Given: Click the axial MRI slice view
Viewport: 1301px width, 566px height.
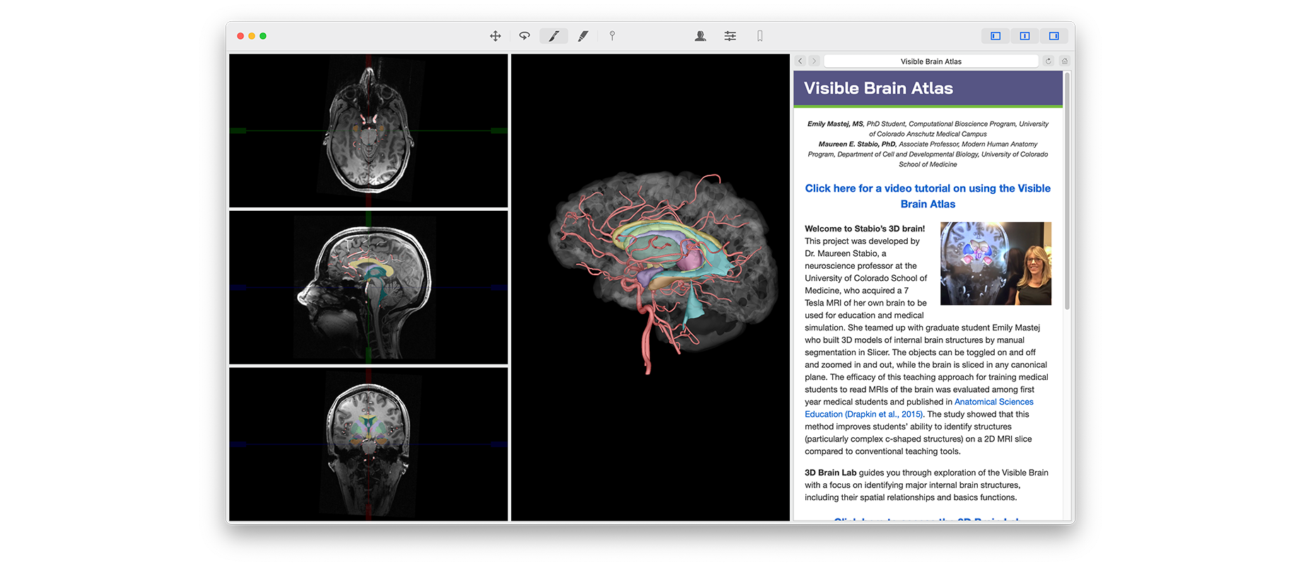Looking at the screenshot, I should point(368,130).
